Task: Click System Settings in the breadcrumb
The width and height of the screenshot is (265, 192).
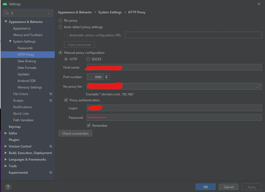Action: coord(110,12)
